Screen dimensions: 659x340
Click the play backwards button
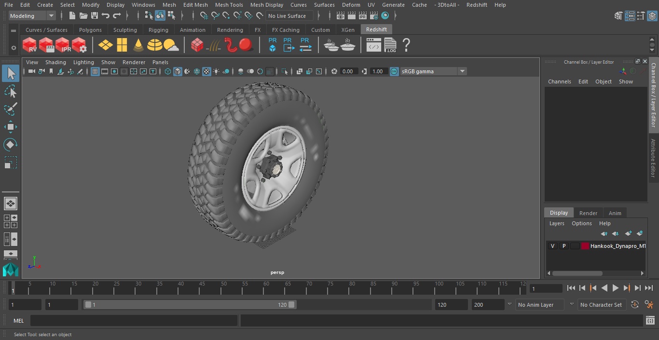(x=604, y=288)
